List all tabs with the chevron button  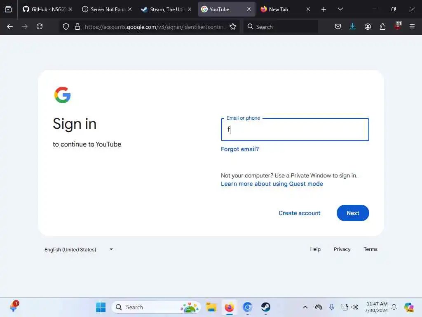(x=340, y=9)
